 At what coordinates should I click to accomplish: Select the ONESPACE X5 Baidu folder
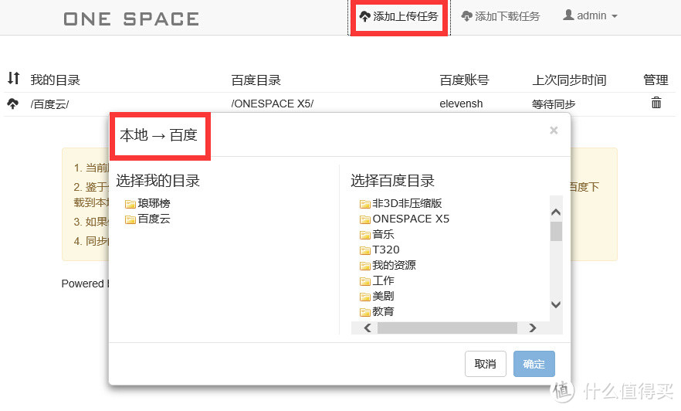coord(405,219)
